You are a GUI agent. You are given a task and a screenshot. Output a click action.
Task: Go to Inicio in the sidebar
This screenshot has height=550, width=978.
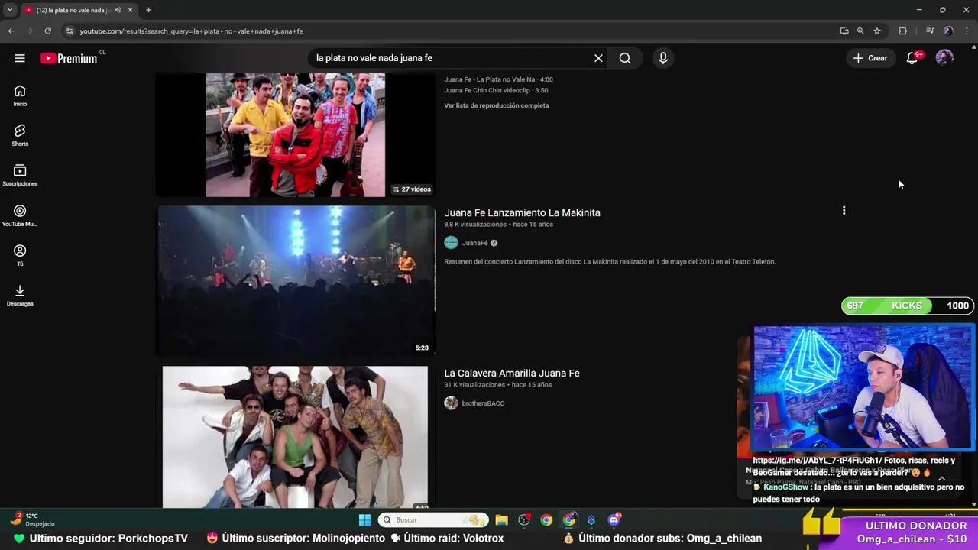point(20,95)
